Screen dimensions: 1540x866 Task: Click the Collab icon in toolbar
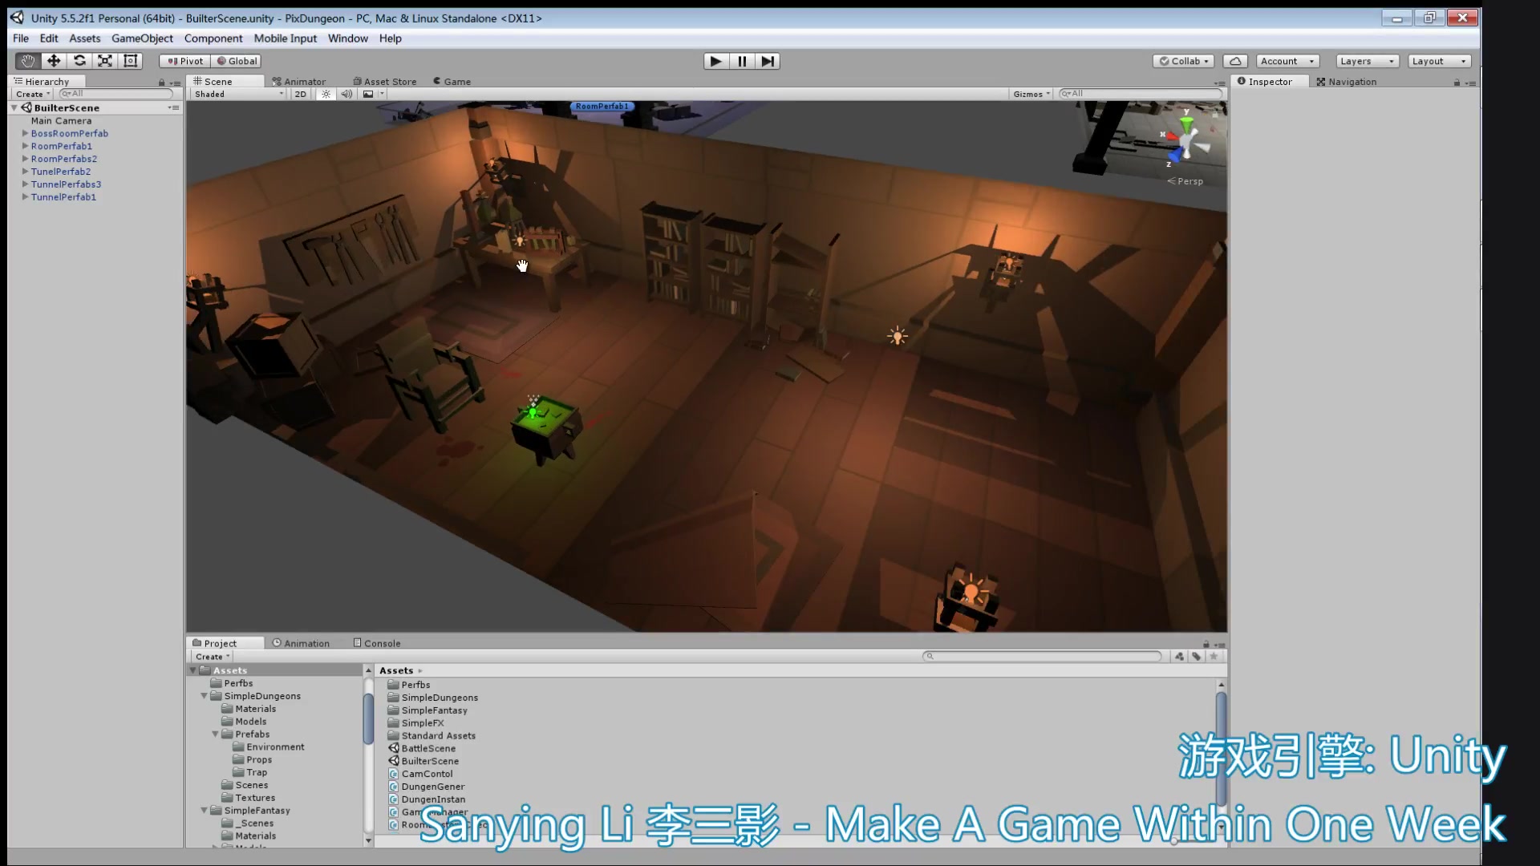tap(1184, 60)
